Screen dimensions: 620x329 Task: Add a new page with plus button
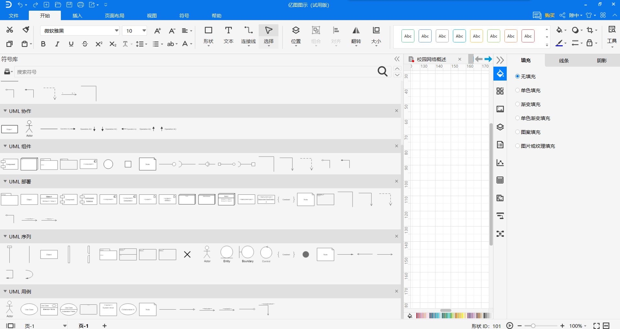coord(104,326)
